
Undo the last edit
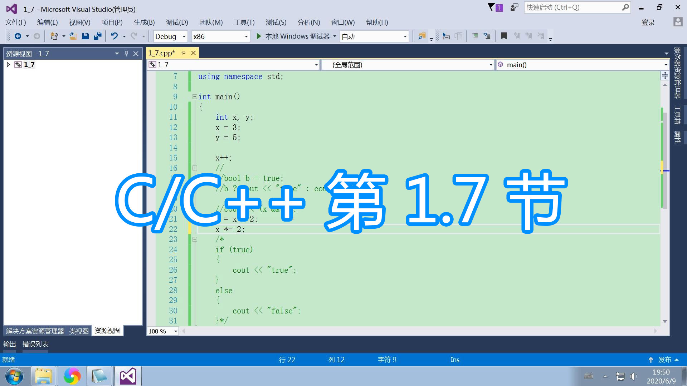pos(114,36)
